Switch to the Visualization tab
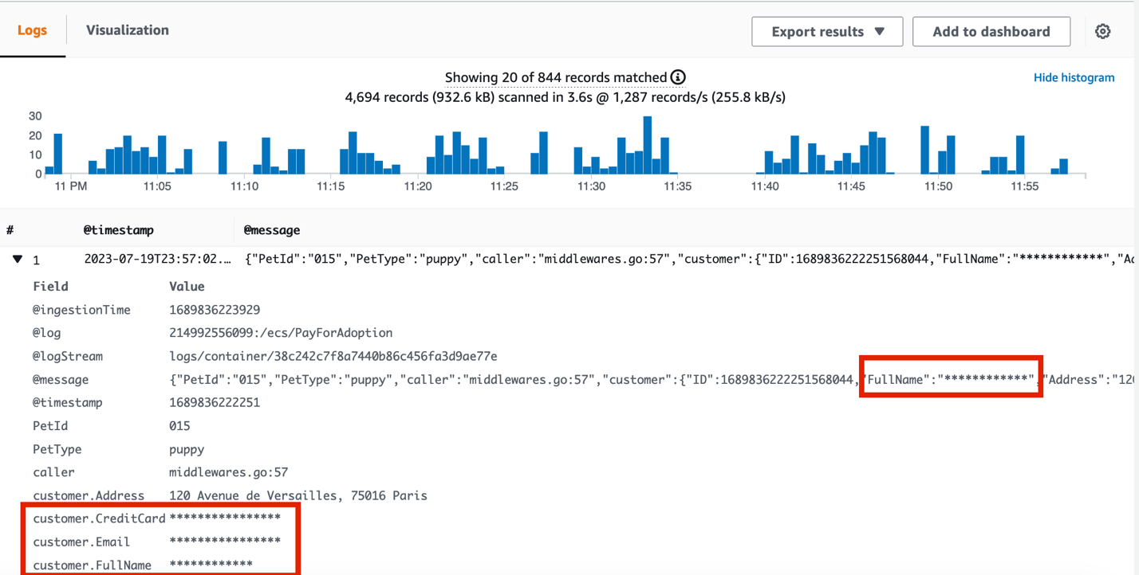 (127, 29)
